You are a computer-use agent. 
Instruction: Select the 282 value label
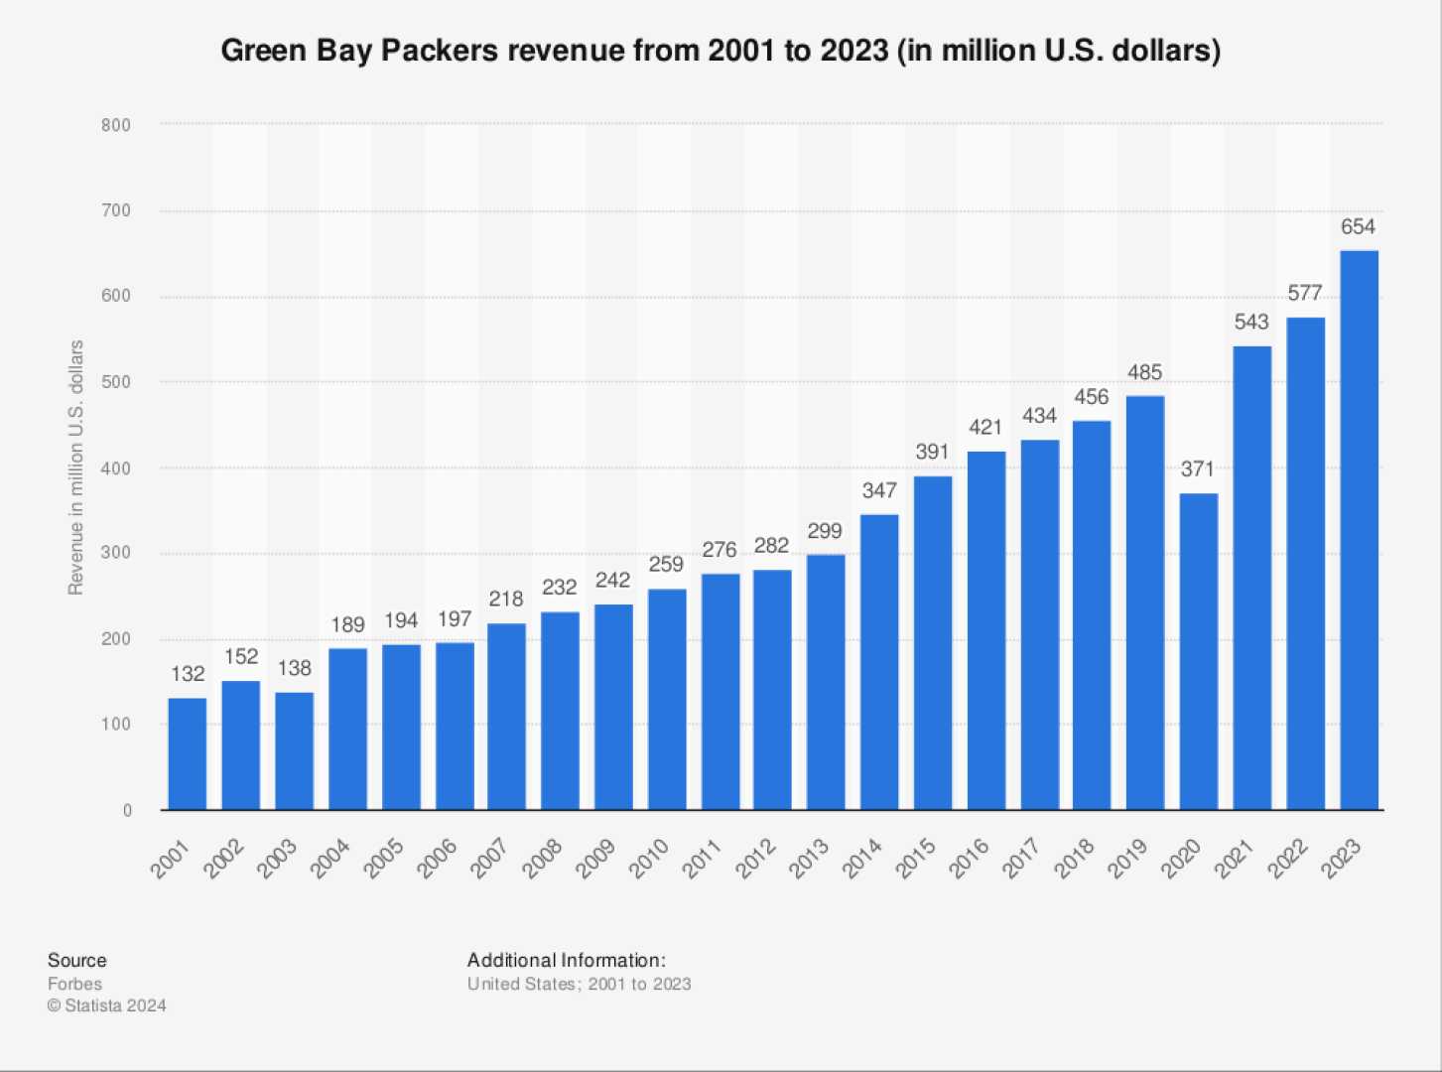pos(772,545)
